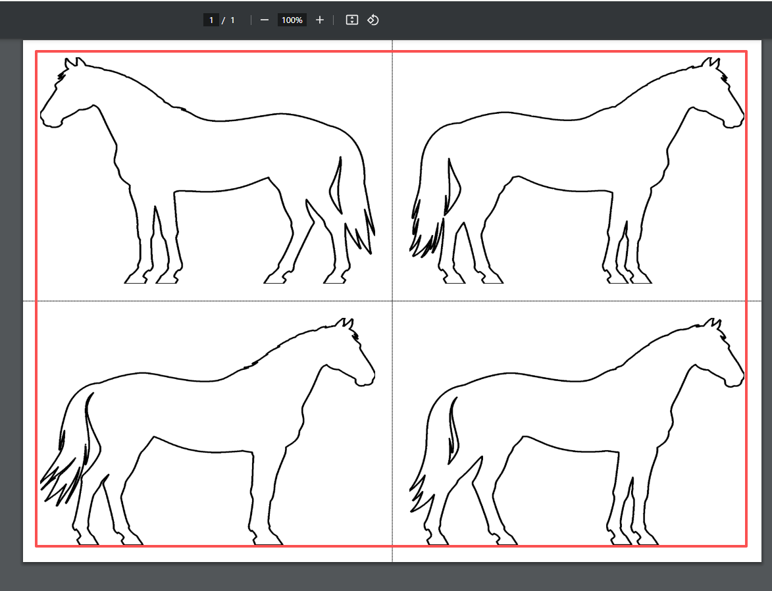Click the fit to page icon

click(x=351, y=20)
